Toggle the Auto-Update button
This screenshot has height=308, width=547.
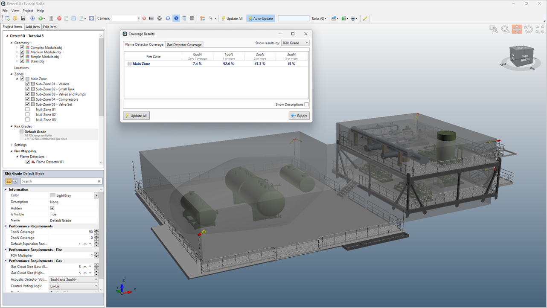click(261, 18)
